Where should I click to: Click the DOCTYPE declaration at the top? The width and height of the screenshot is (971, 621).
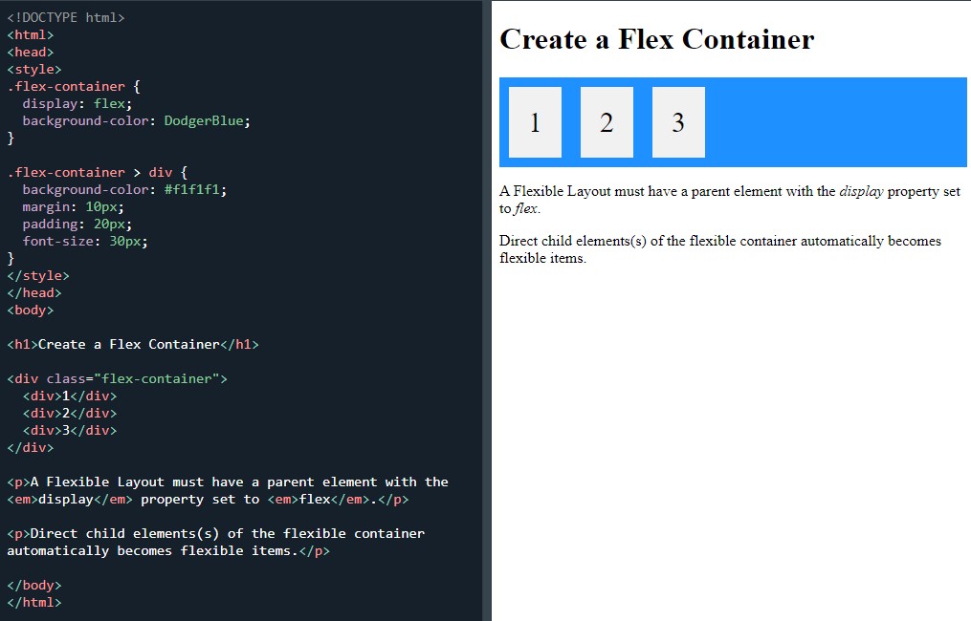click(65, 17)
